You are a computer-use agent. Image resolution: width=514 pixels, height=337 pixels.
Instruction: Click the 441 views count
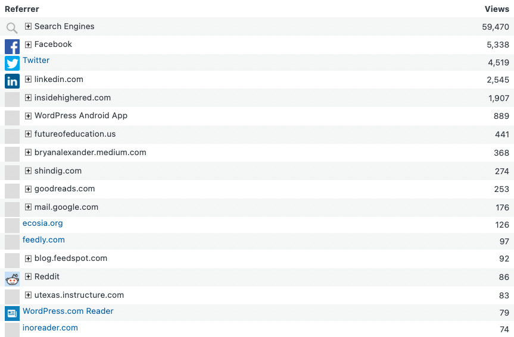pyautogui.click(x=502, y=134)
